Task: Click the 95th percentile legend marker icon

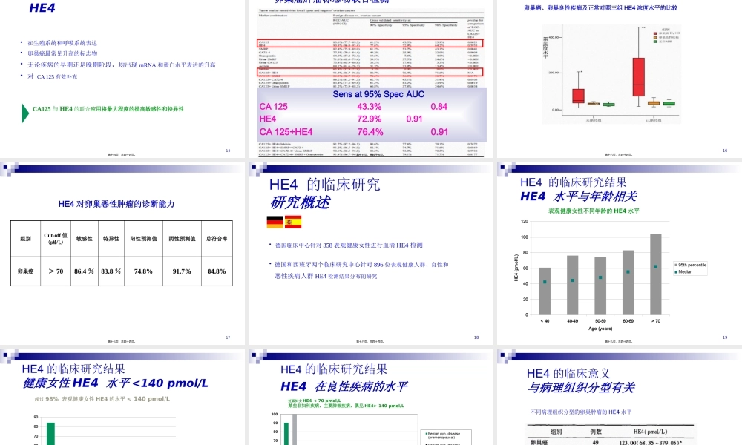Action: click(x=676, y=265)
